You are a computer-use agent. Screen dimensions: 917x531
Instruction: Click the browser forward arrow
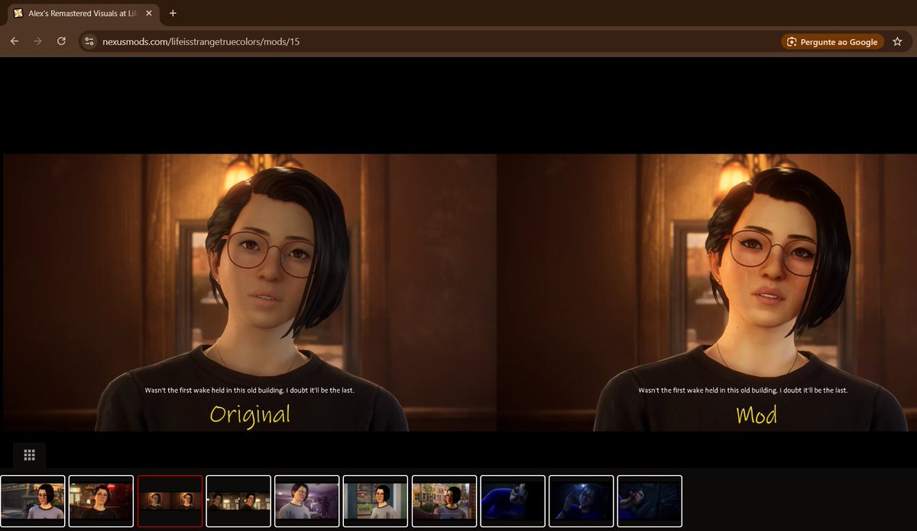(37, 41)
